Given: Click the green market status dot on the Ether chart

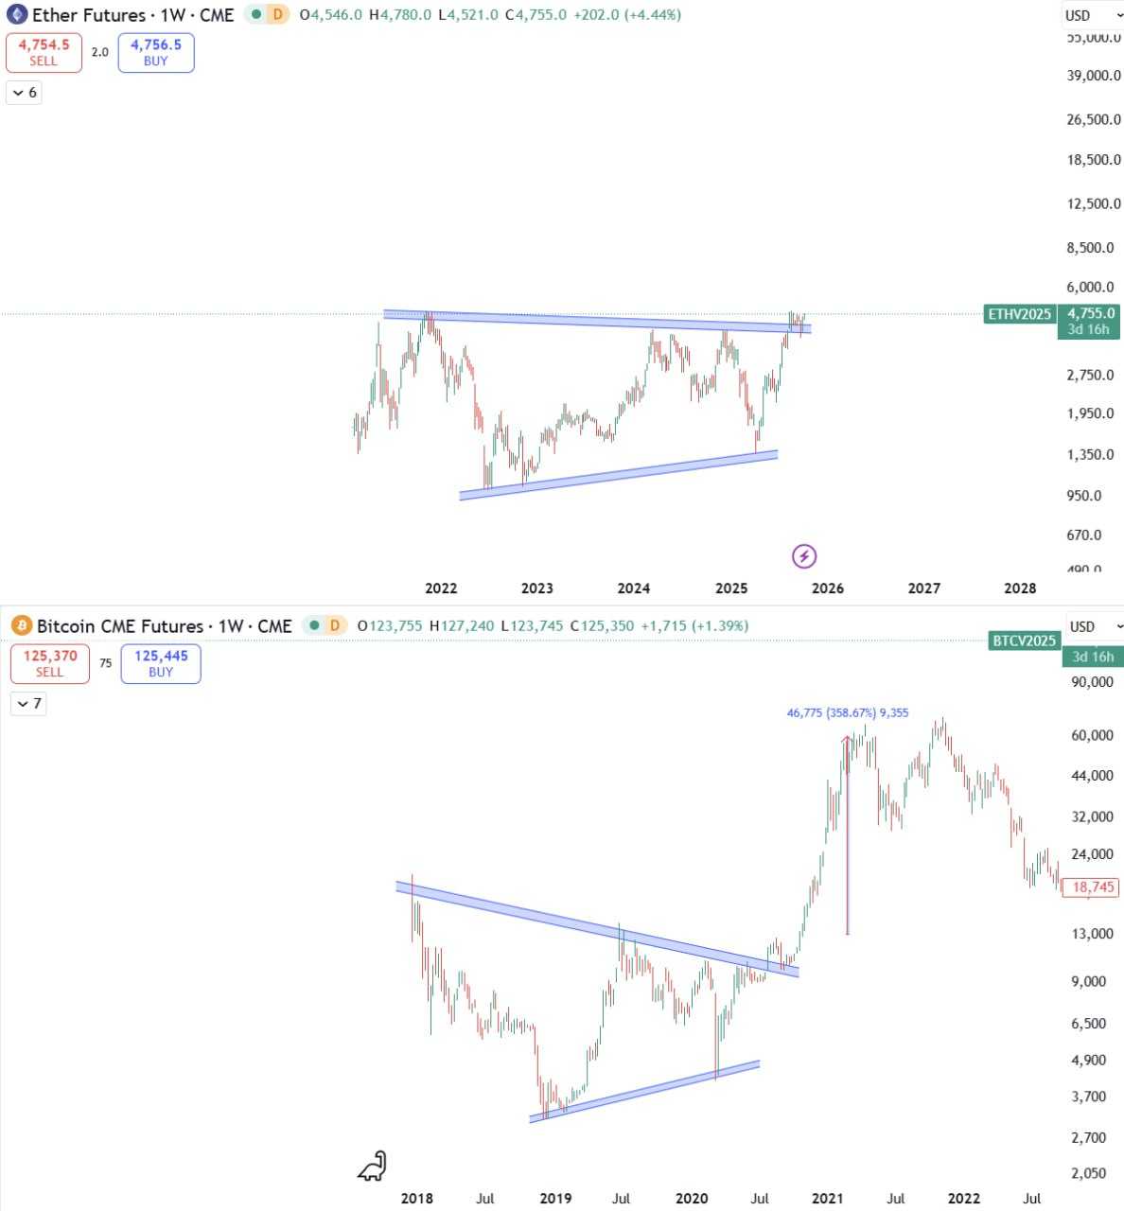Looking at the screenshot, I should pos(255,15).
